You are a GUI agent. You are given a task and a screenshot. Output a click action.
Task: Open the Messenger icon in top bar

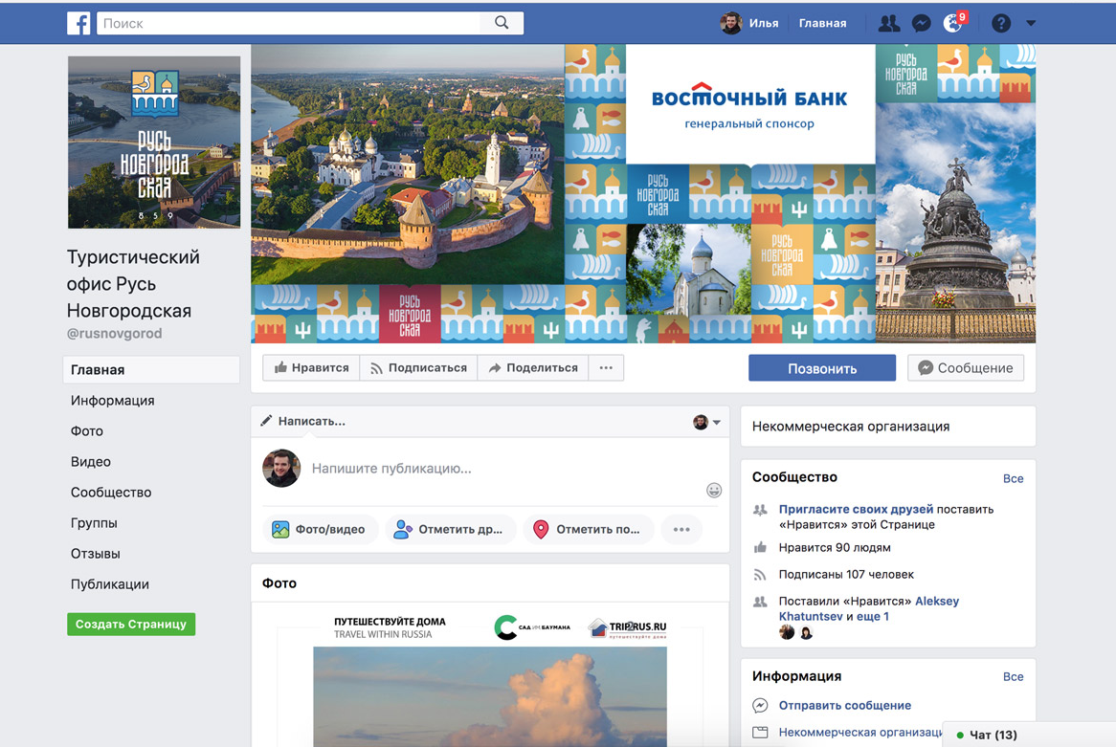pos(921,24)
